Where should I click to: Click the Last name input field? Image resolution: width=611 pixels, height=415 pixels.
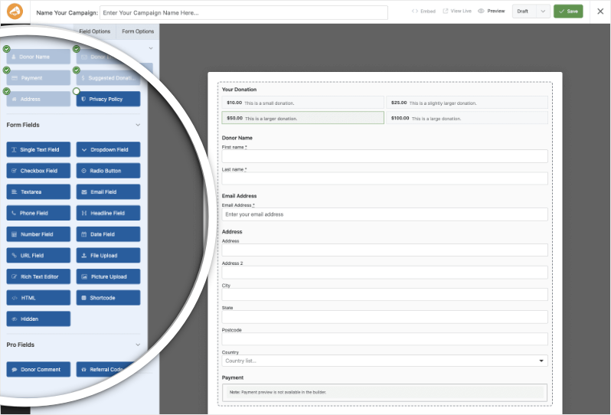tap(384, 178)
